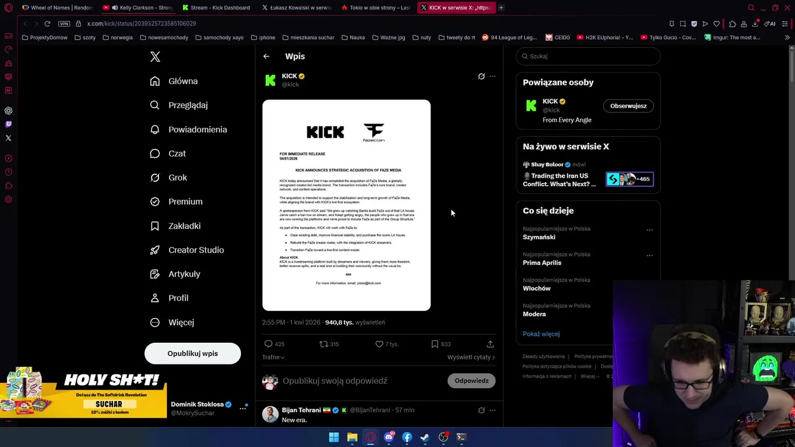The width and height of the screenshot is (795, 447).
Task: Open more options for Szymański trend
Action: (650, 230)
